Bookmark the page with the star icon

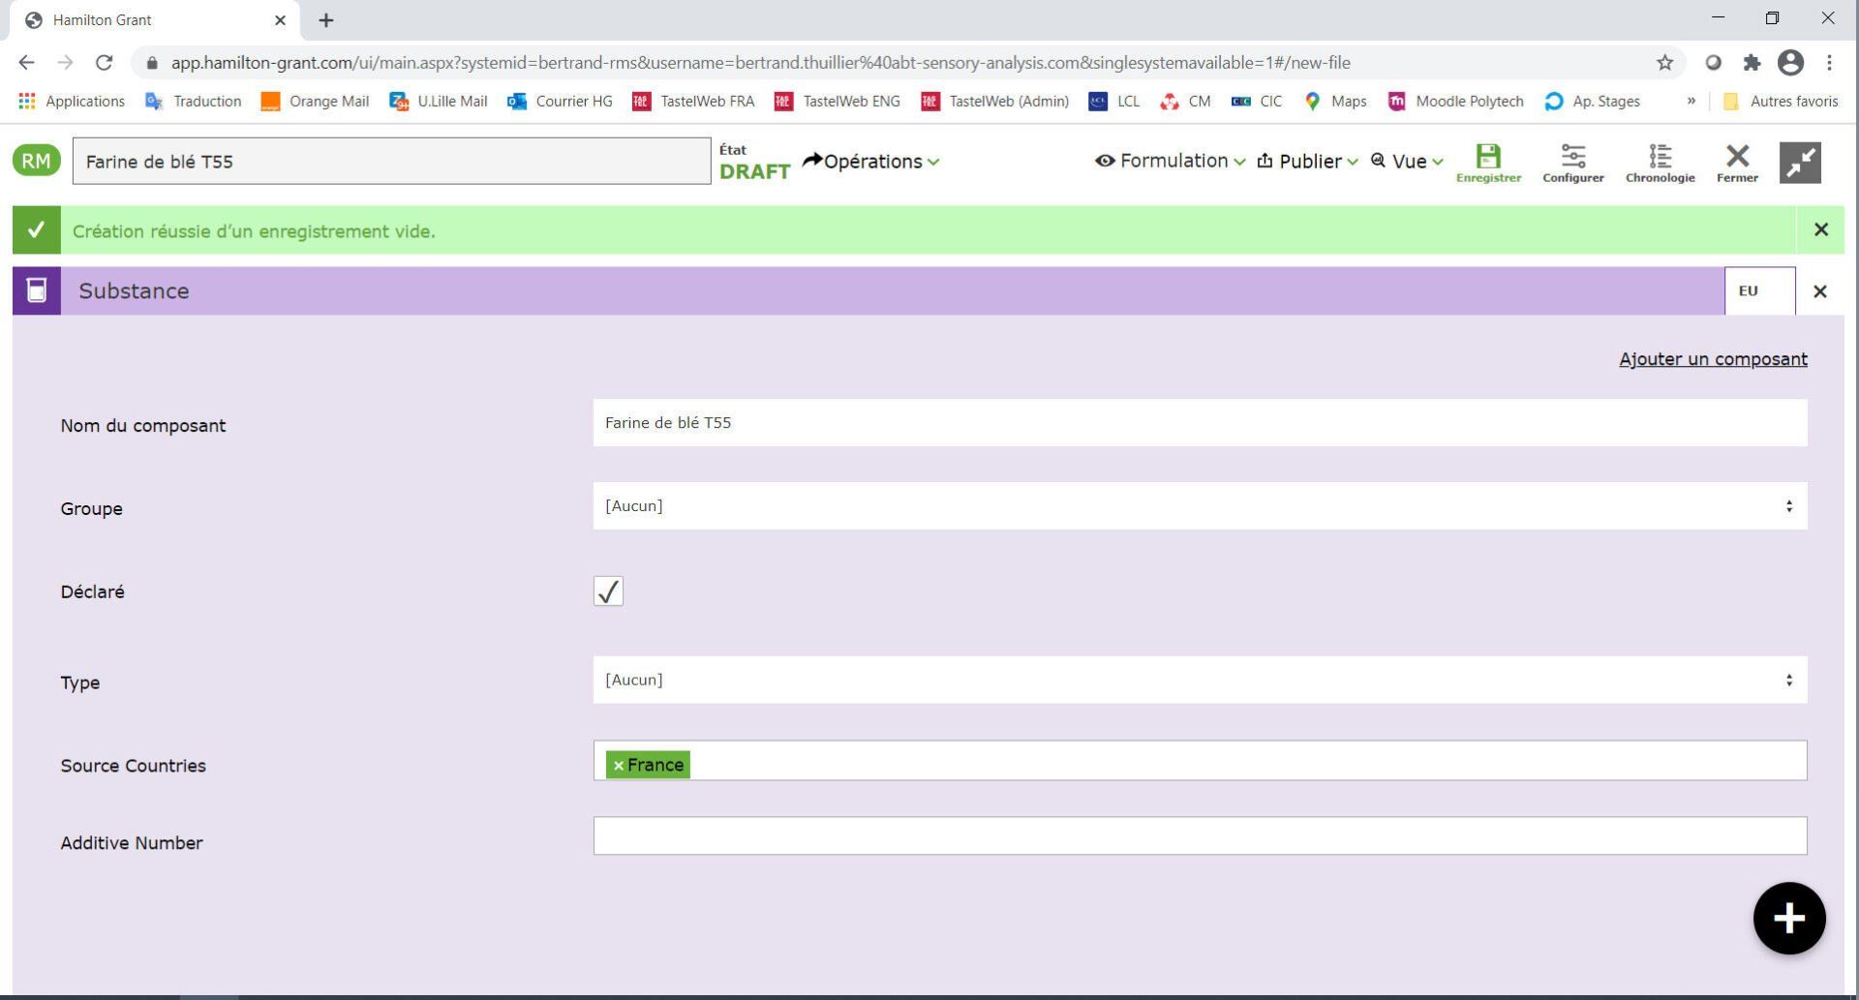coord(1664,62)
